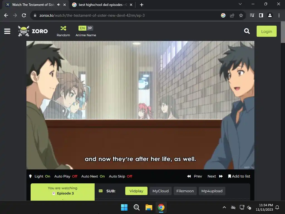
Task: Switch to best highschool dxd episodes tab
Action: click(x=102, y=5)
